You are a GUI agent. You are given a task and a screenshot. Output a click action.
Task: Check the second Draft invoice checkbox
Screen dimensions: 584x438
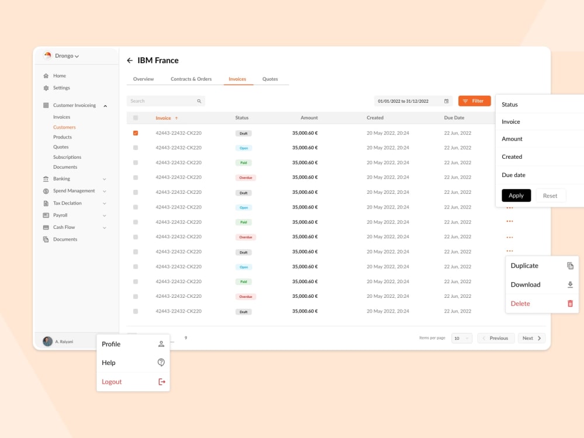click(x=135, y=193)
